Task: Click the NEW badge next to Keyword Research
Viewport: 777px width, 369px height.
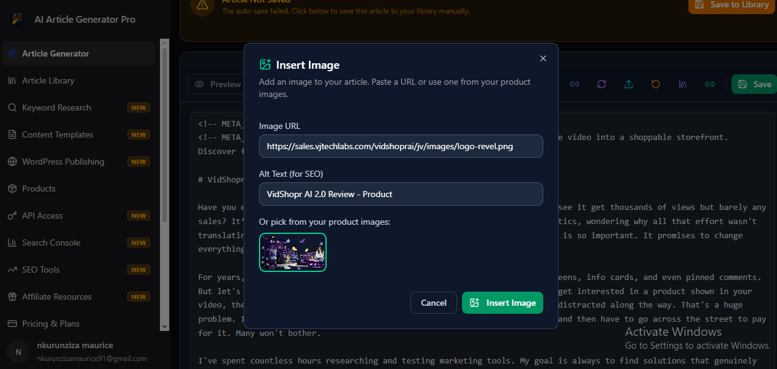Action: coord(138,107)
